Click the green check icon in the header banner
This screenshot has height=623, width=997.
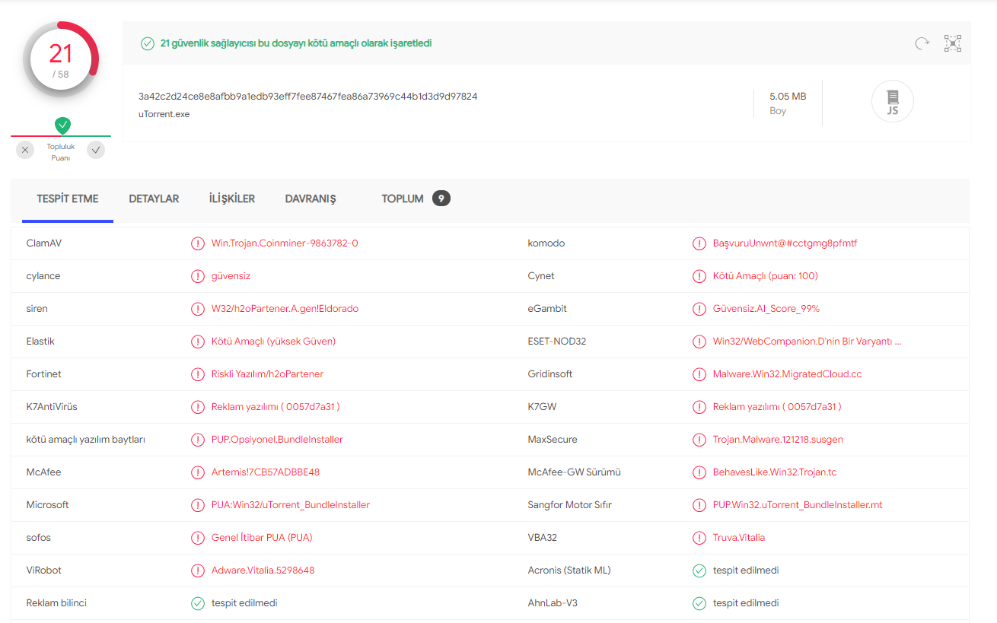148,43
